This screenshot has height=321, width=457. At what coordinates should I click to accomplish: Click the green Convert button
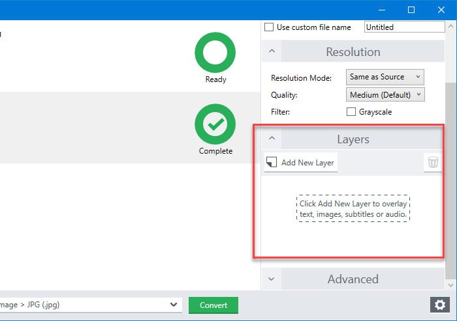click(x=213, y=305)
